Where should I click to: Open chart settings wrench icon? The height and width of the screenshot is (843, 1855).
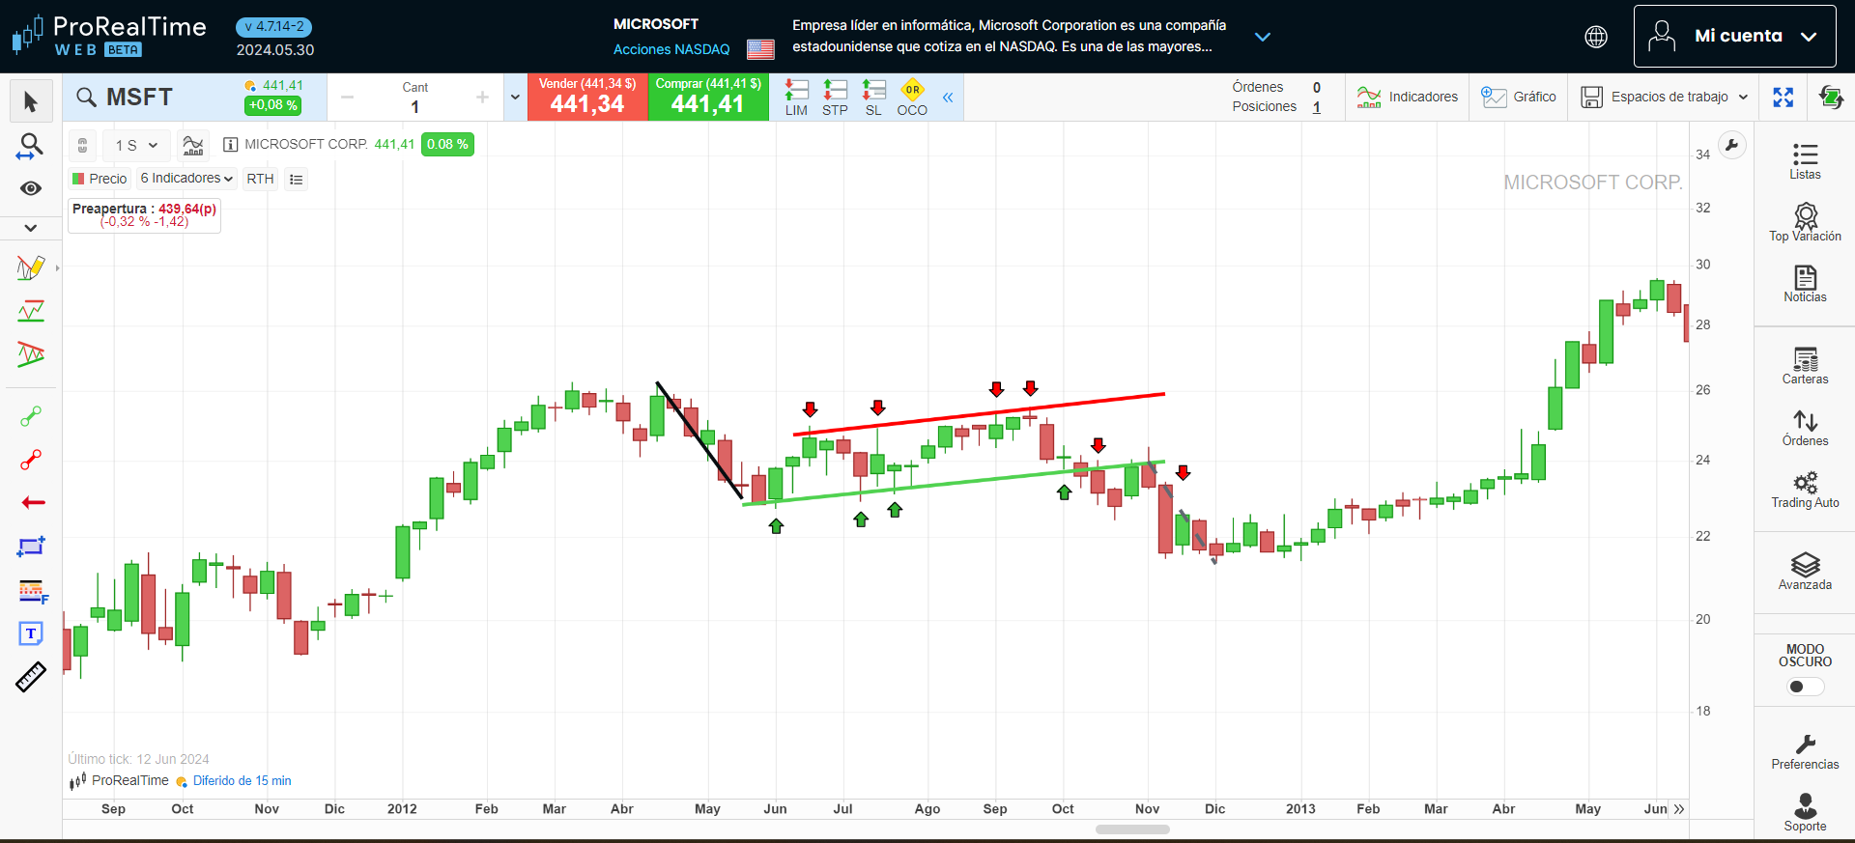[x=1731, y=146]
